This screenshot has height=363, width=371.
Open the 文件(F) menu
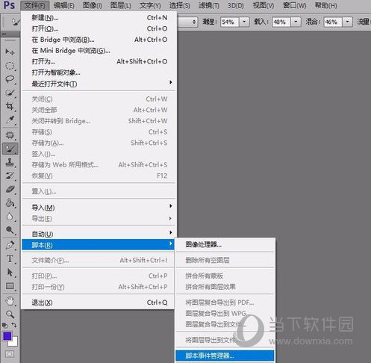click(x=35, y=5)
